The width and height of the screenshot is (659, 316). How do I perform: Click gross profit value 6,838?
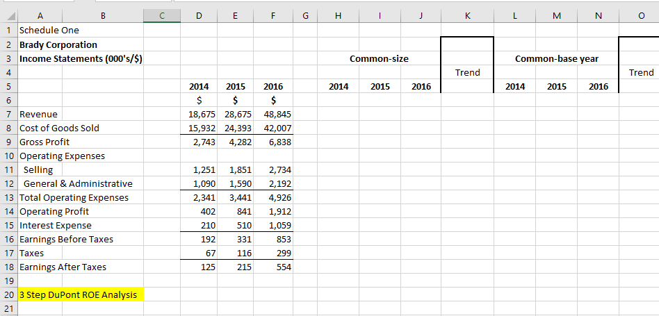279,142
